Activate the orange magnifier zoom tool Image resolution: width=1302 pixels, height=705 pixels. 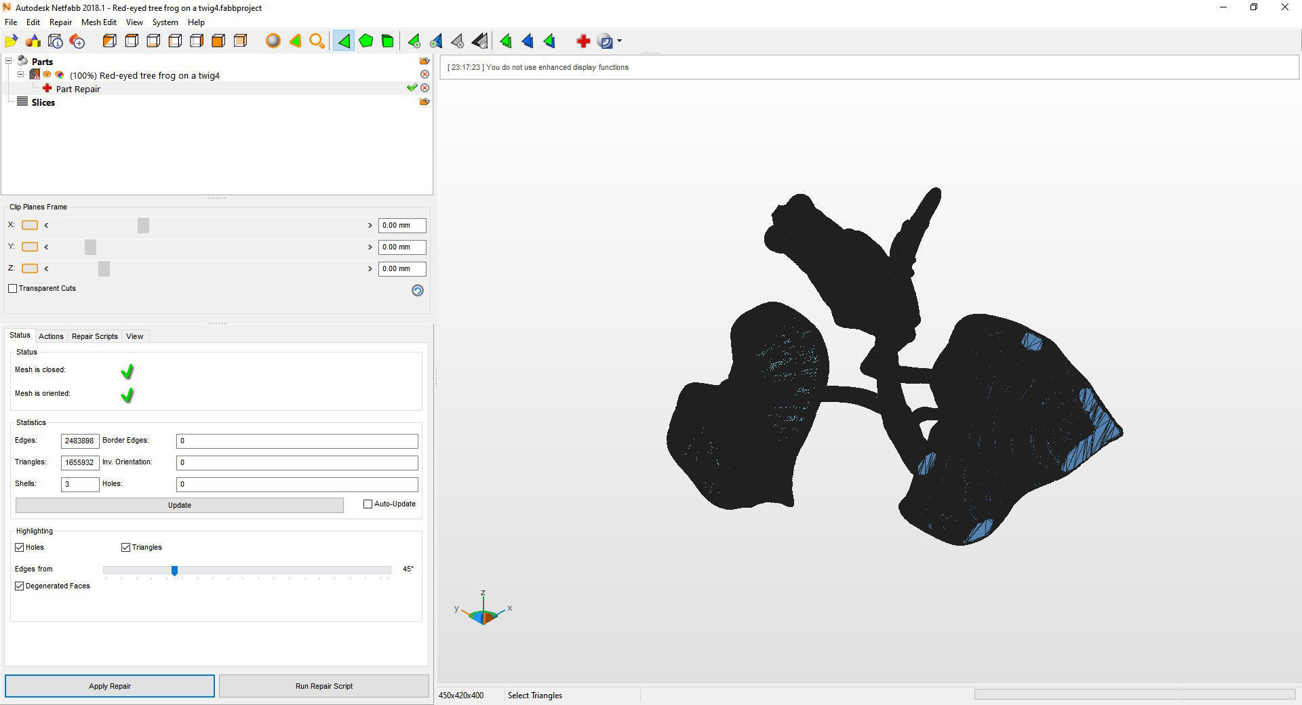(x=317, y=41)
